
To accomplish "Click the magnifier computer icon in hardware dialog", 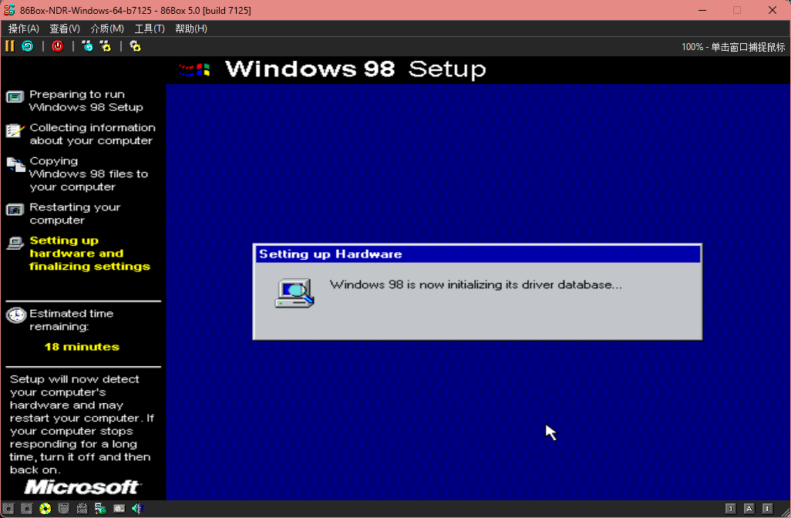I will [295, 293].
